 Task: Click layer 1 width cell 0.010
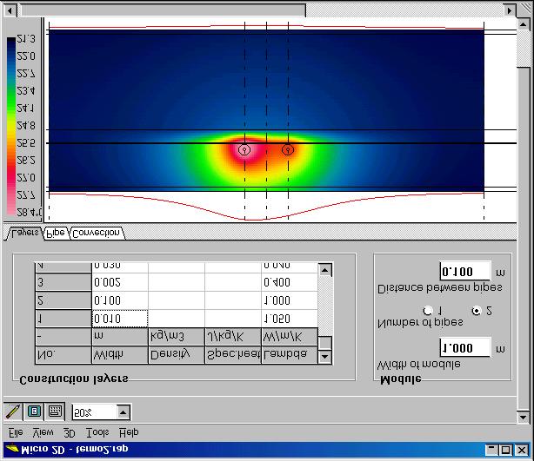120,319
